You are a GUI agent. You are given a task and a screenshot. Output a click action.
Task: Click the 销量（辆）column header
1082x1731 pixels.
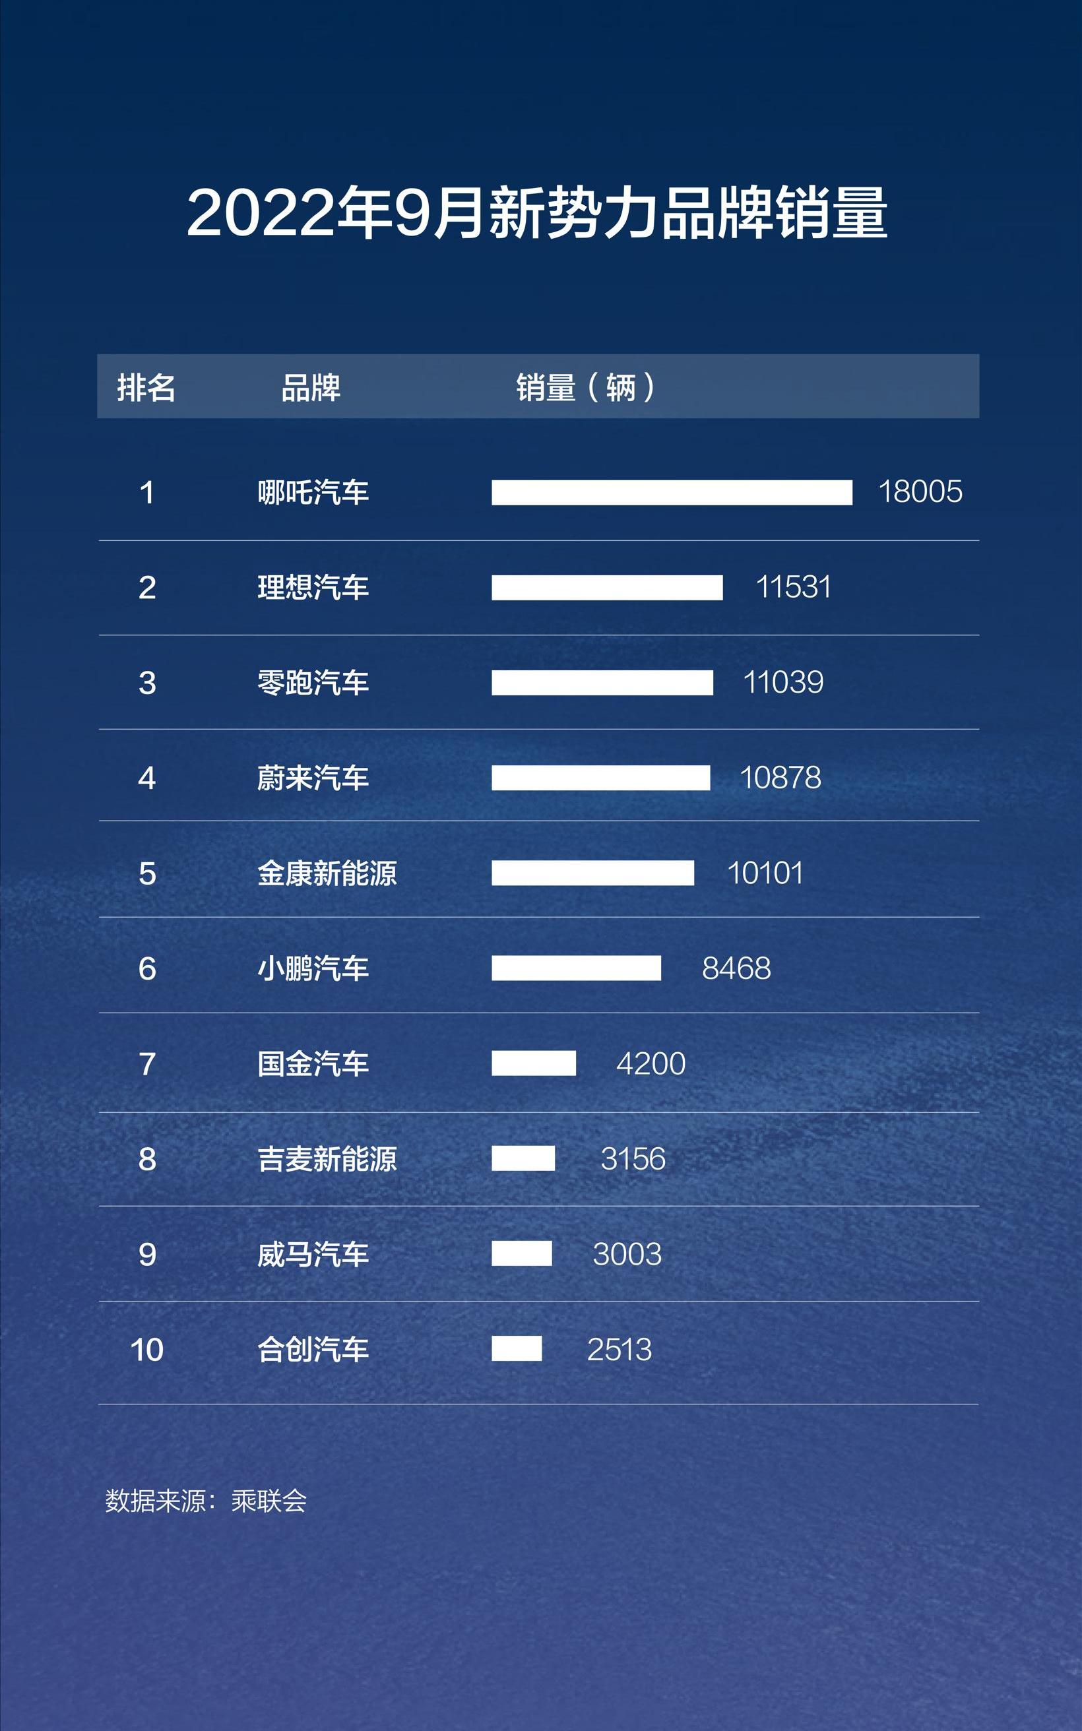585,388
